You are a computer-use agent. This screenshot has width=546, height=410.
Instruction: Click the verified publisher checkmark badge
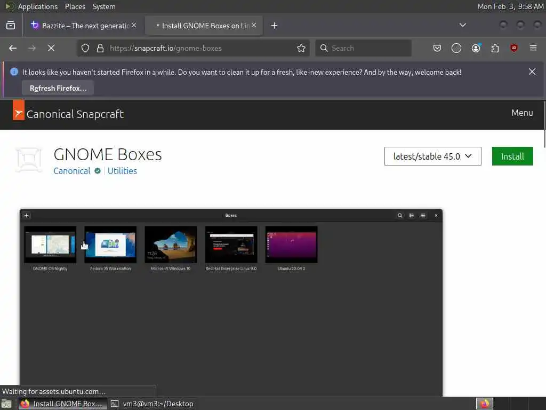click(98, 171)
